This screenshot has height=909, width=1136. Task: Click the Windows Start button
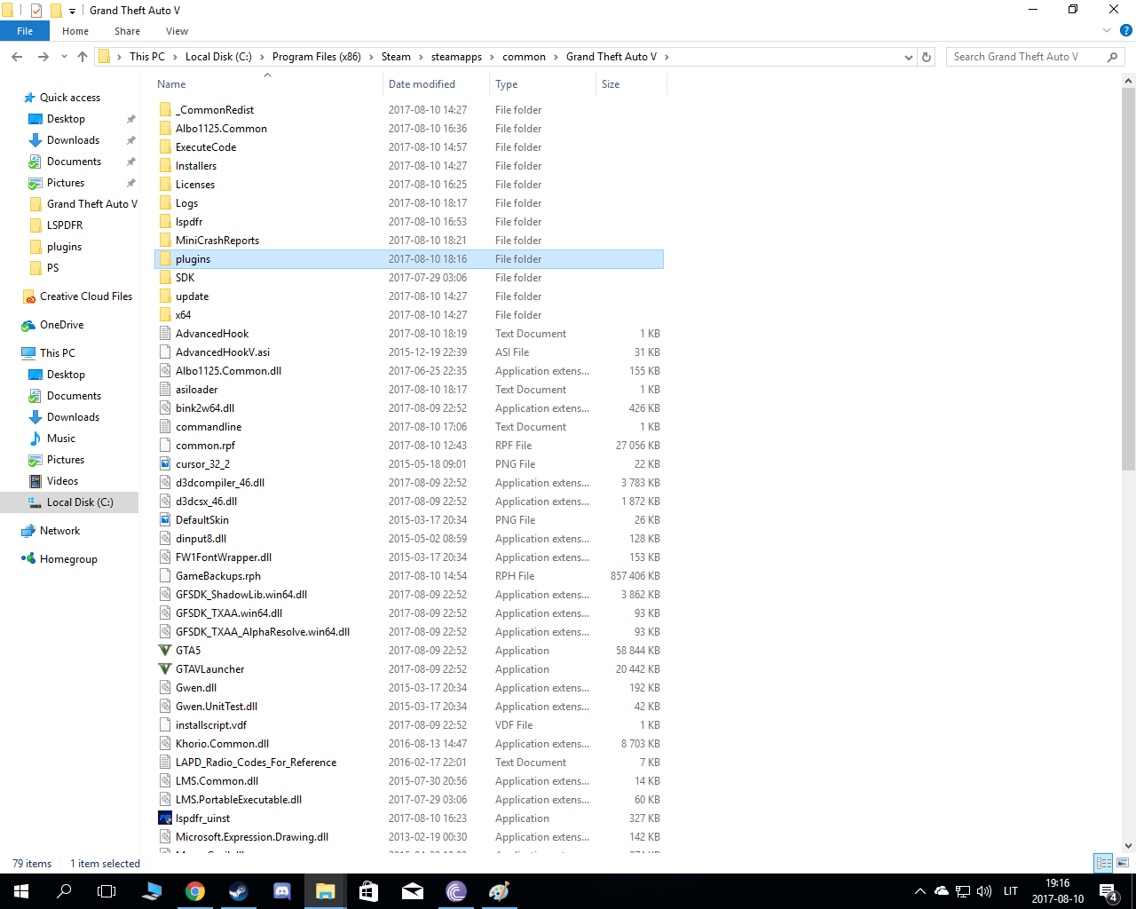pos(21,891)
